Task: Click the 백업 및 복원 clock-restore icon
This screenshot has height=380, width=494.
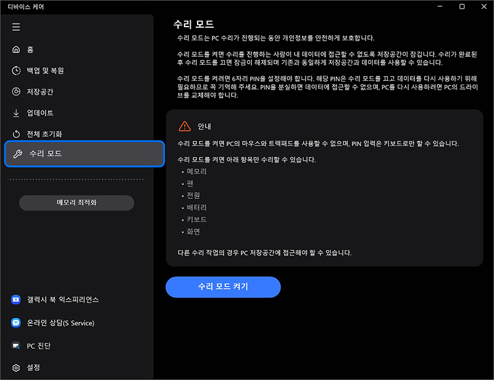Action: tap(16, 70)
